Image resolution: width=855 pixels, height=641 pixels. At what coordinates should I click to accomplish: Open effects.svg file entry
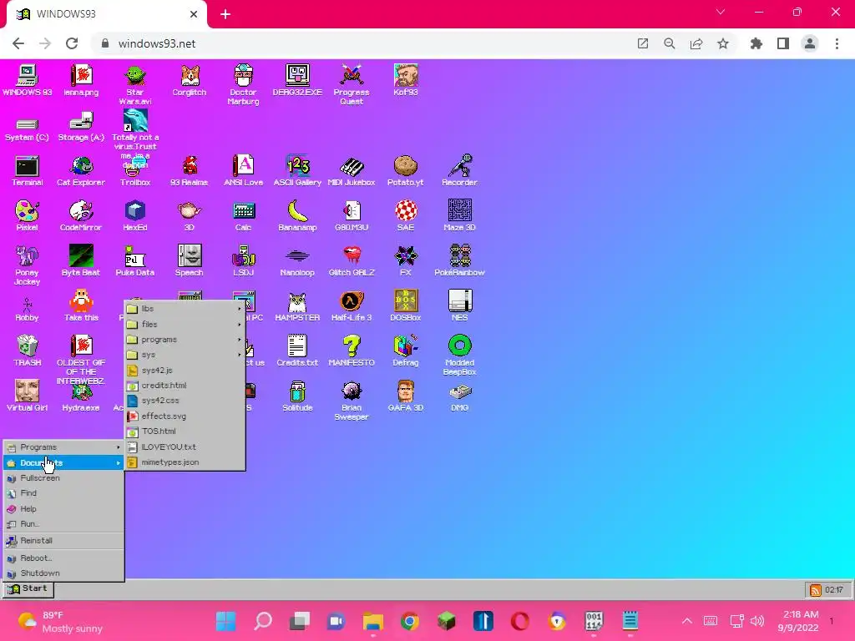[185, 416]
